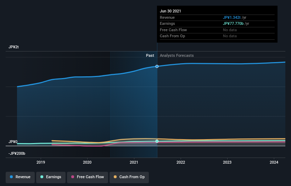Screen dimensions: 291x186
Task: Toggle the Free Cash Flow legend series
Action: tap(88, 177)
